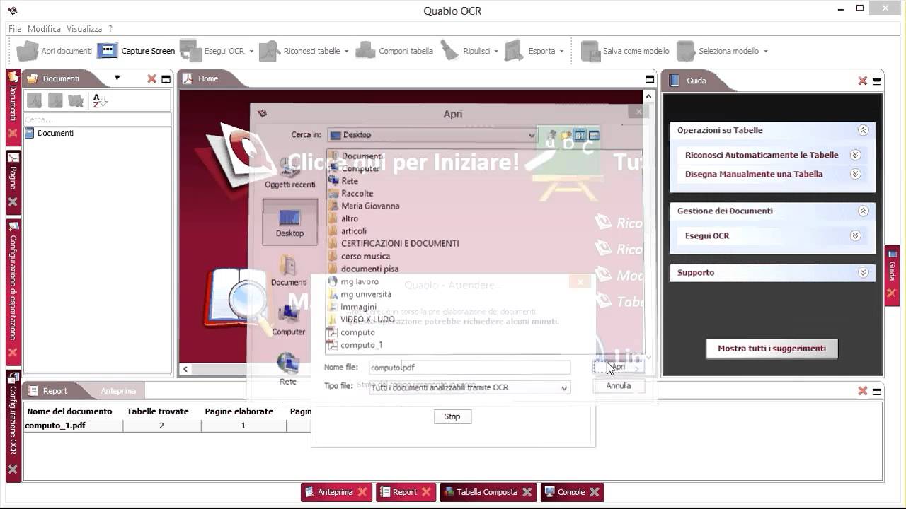Image resolution: width=906 pixels, height=509 pixels.
Task: Click the Esporta toolbar icon
Action: [x=515, y=51]
